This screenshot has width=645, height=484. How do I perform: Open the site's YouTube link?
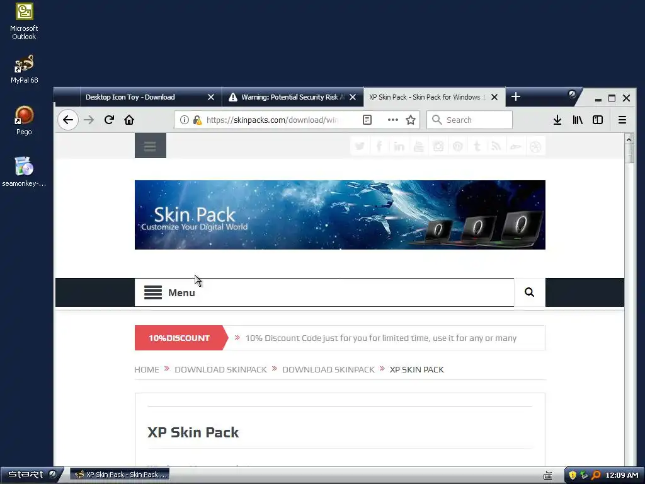[419, 146]
